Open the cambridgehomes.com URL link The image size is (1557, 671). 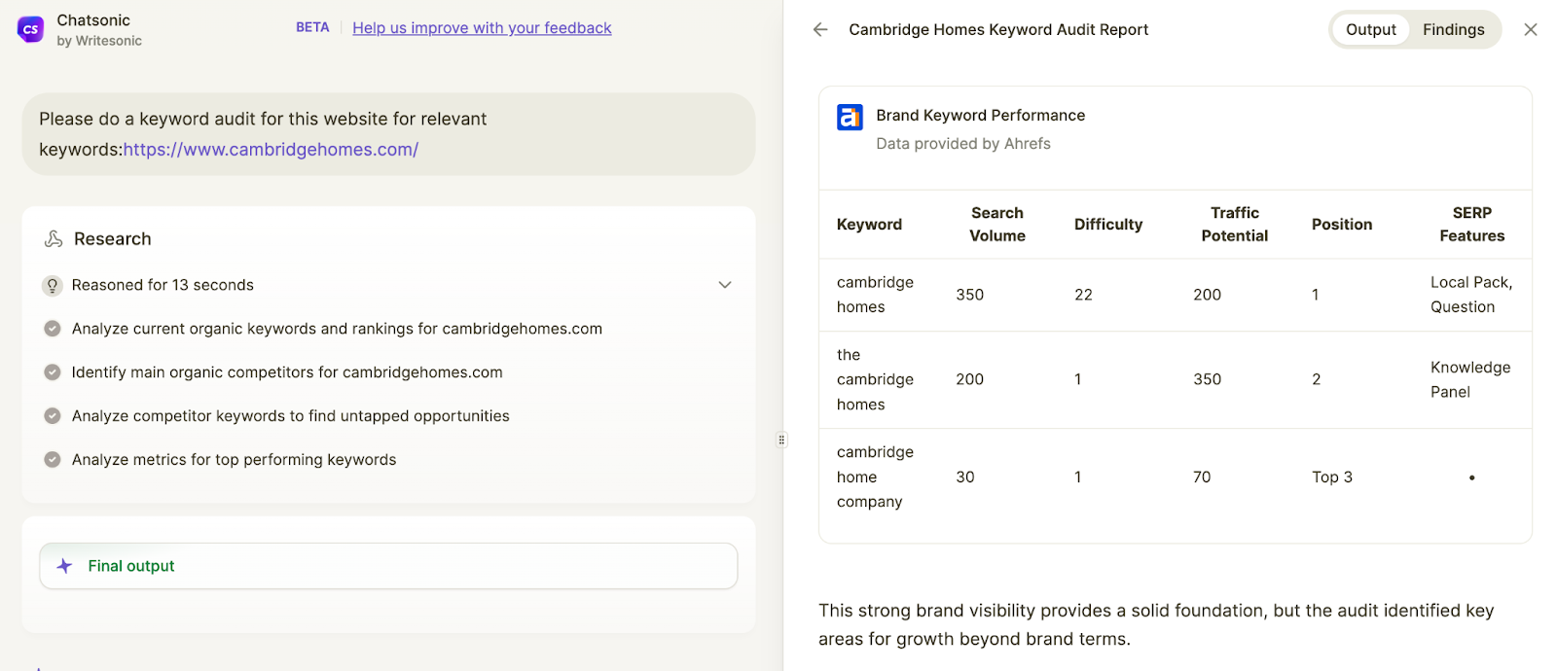[x=271, y=150]
